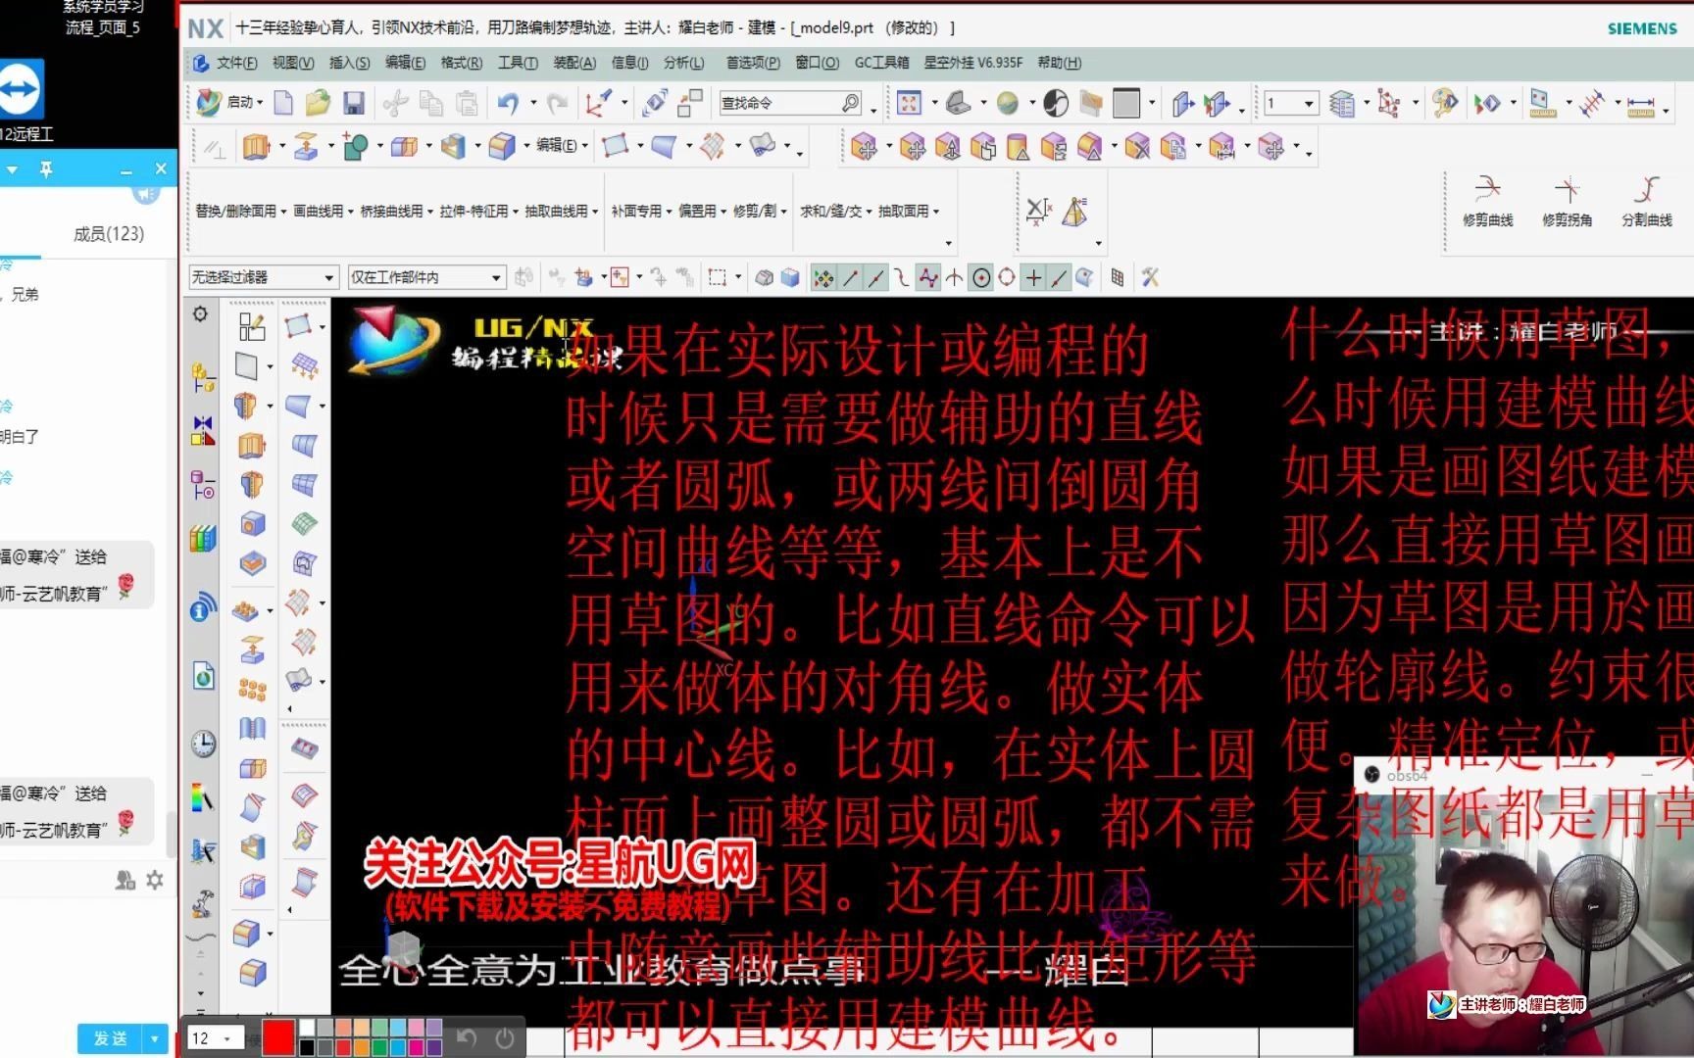Select the Unite boolean icon
The height and width of the screenshot is (1058, 1694).
pyautogui.click(x=355, y=147)
